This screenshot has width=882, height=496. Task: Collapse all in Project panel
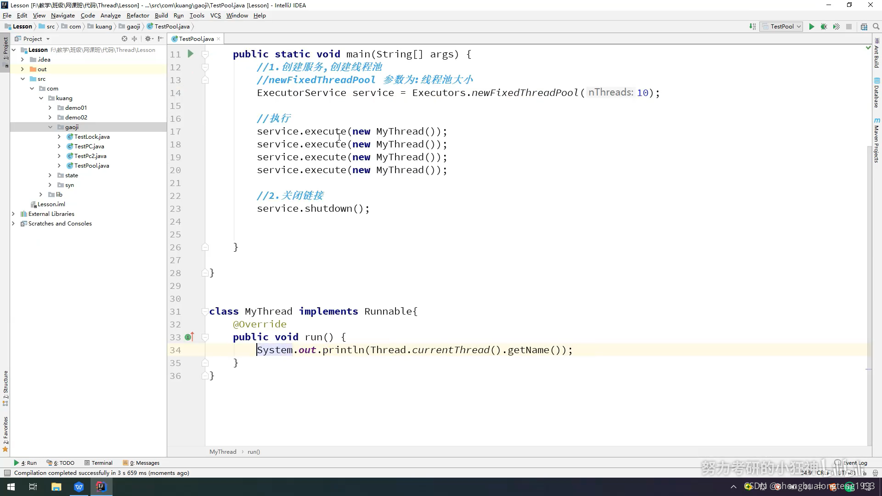point(134,39)
